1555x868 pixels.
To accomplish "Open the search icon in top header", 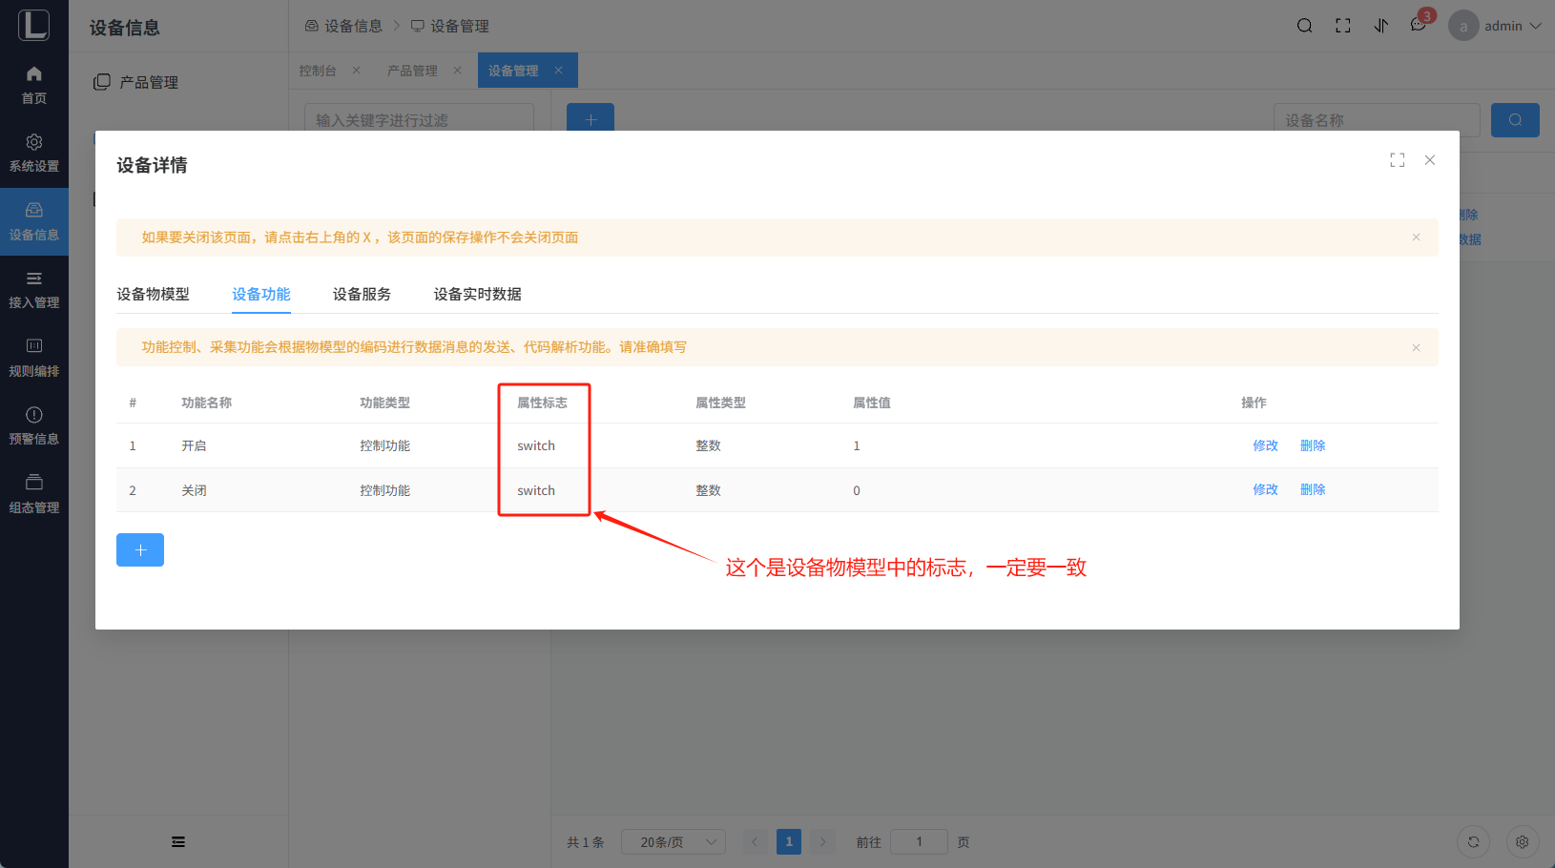I will pyautogui.click(x=1304, y=26).
